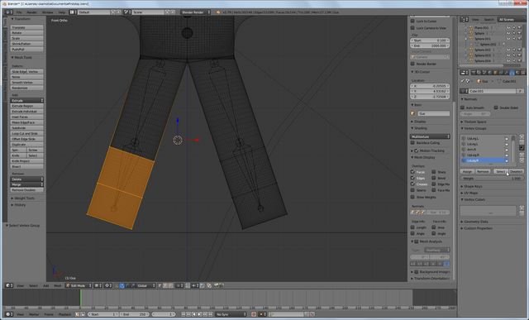529x320 pixels.
Task: Toggle the Faces overlay checkbox
Action: pos(412,172)
